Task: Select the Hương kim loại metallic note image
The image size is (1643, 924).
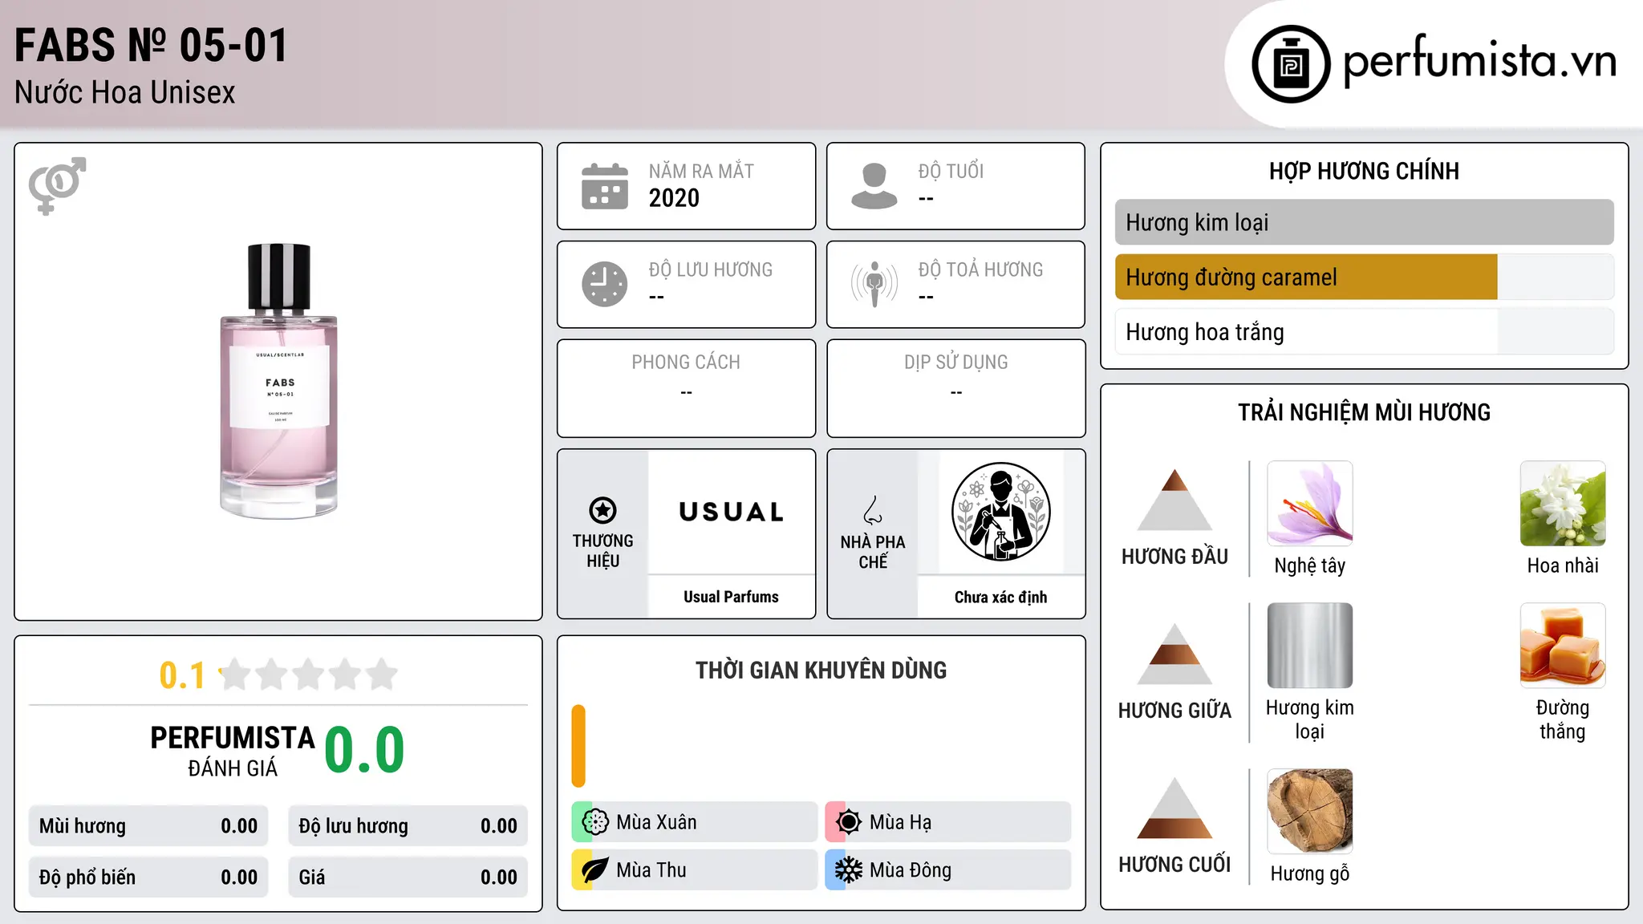Action: click(x=1309, y=646)
